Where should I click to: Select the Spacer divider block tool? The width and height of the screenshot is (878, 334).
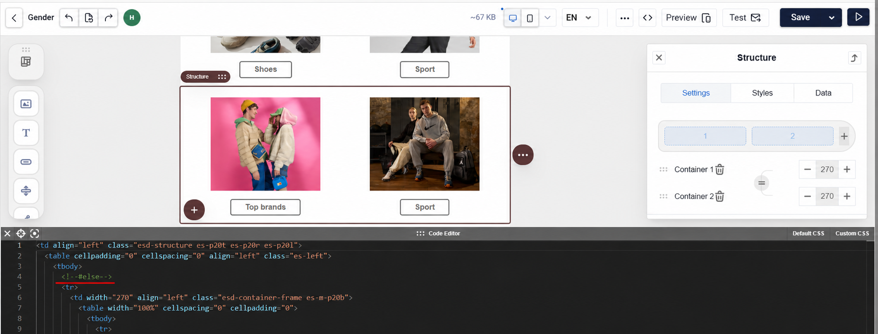(26, 191)
